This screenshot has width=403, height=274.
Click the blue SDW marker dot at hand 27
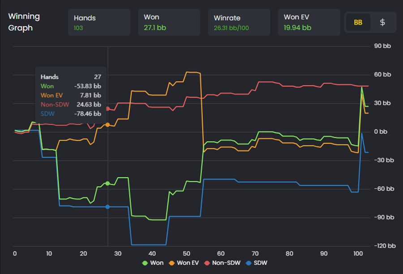pos(107,207)
